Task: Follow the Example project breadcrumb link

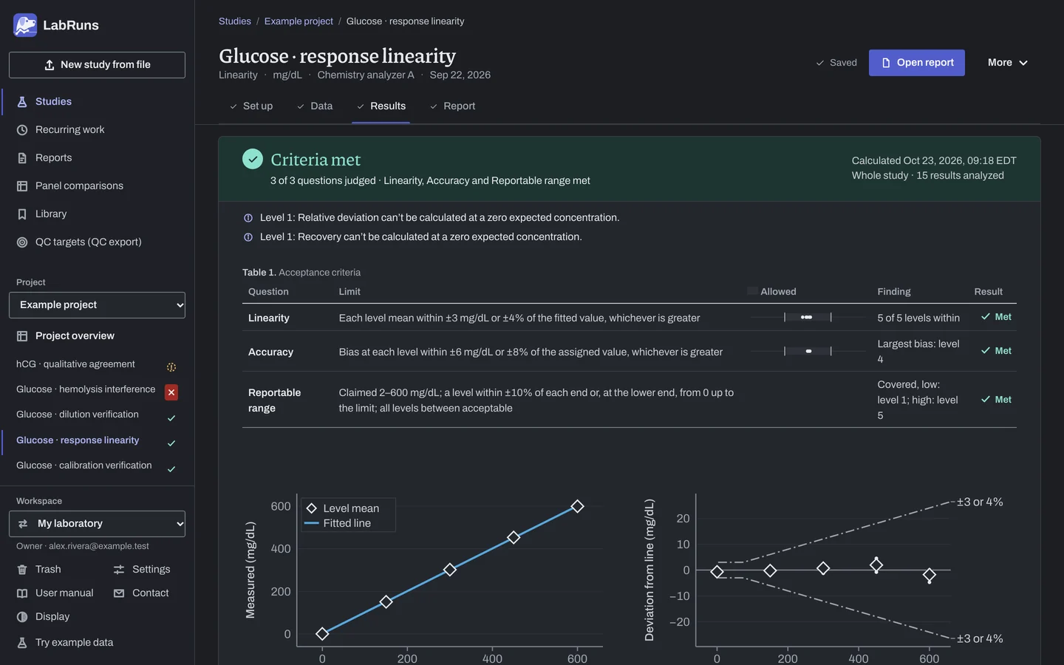Action: (x=299, y=21)
